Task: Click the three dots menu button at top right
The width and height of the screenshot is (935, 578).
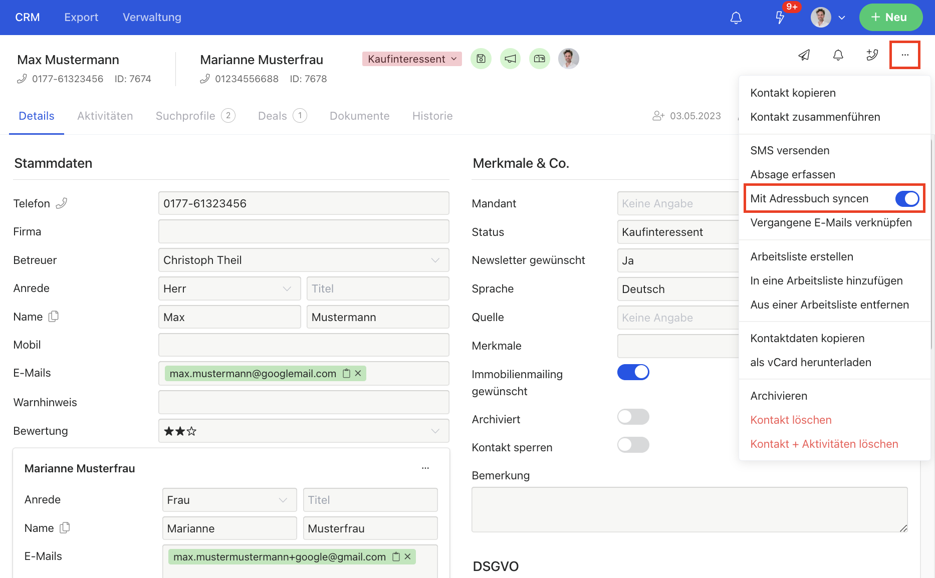Action: [904, 55]
